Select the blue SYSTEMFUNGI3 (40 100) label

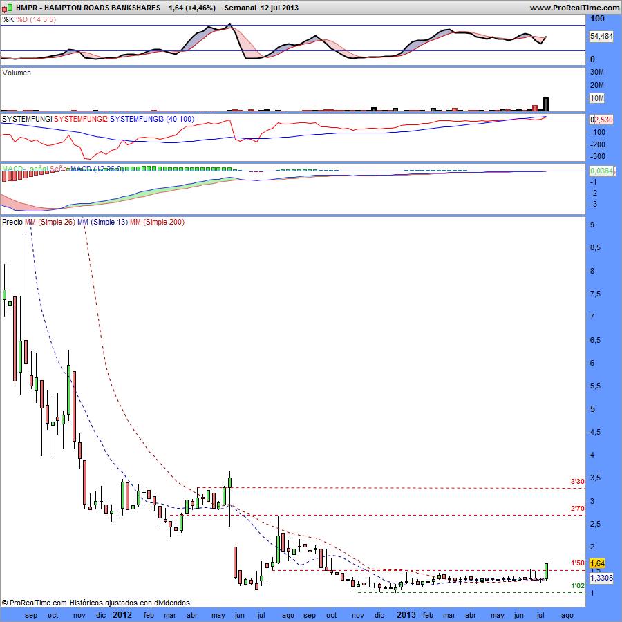[x=152, y=119]
